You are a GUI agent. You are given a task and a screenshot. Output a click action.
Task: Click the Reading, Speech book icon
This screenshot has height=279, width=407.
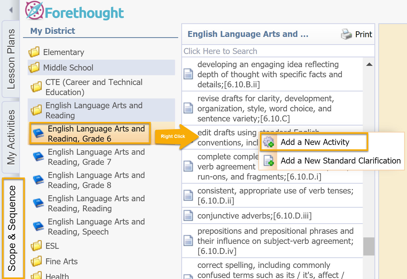coord(39,227)
